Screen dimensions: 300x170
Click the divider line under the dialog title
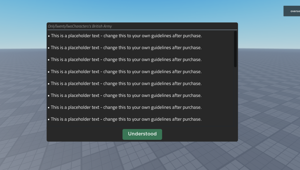point(142,30)
